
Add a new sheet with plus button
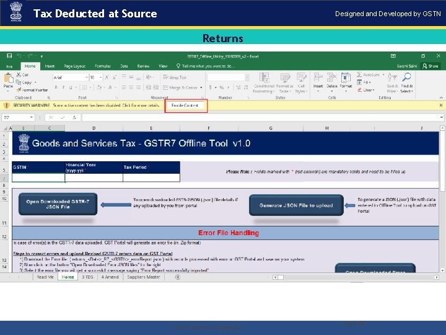[178, 277]
